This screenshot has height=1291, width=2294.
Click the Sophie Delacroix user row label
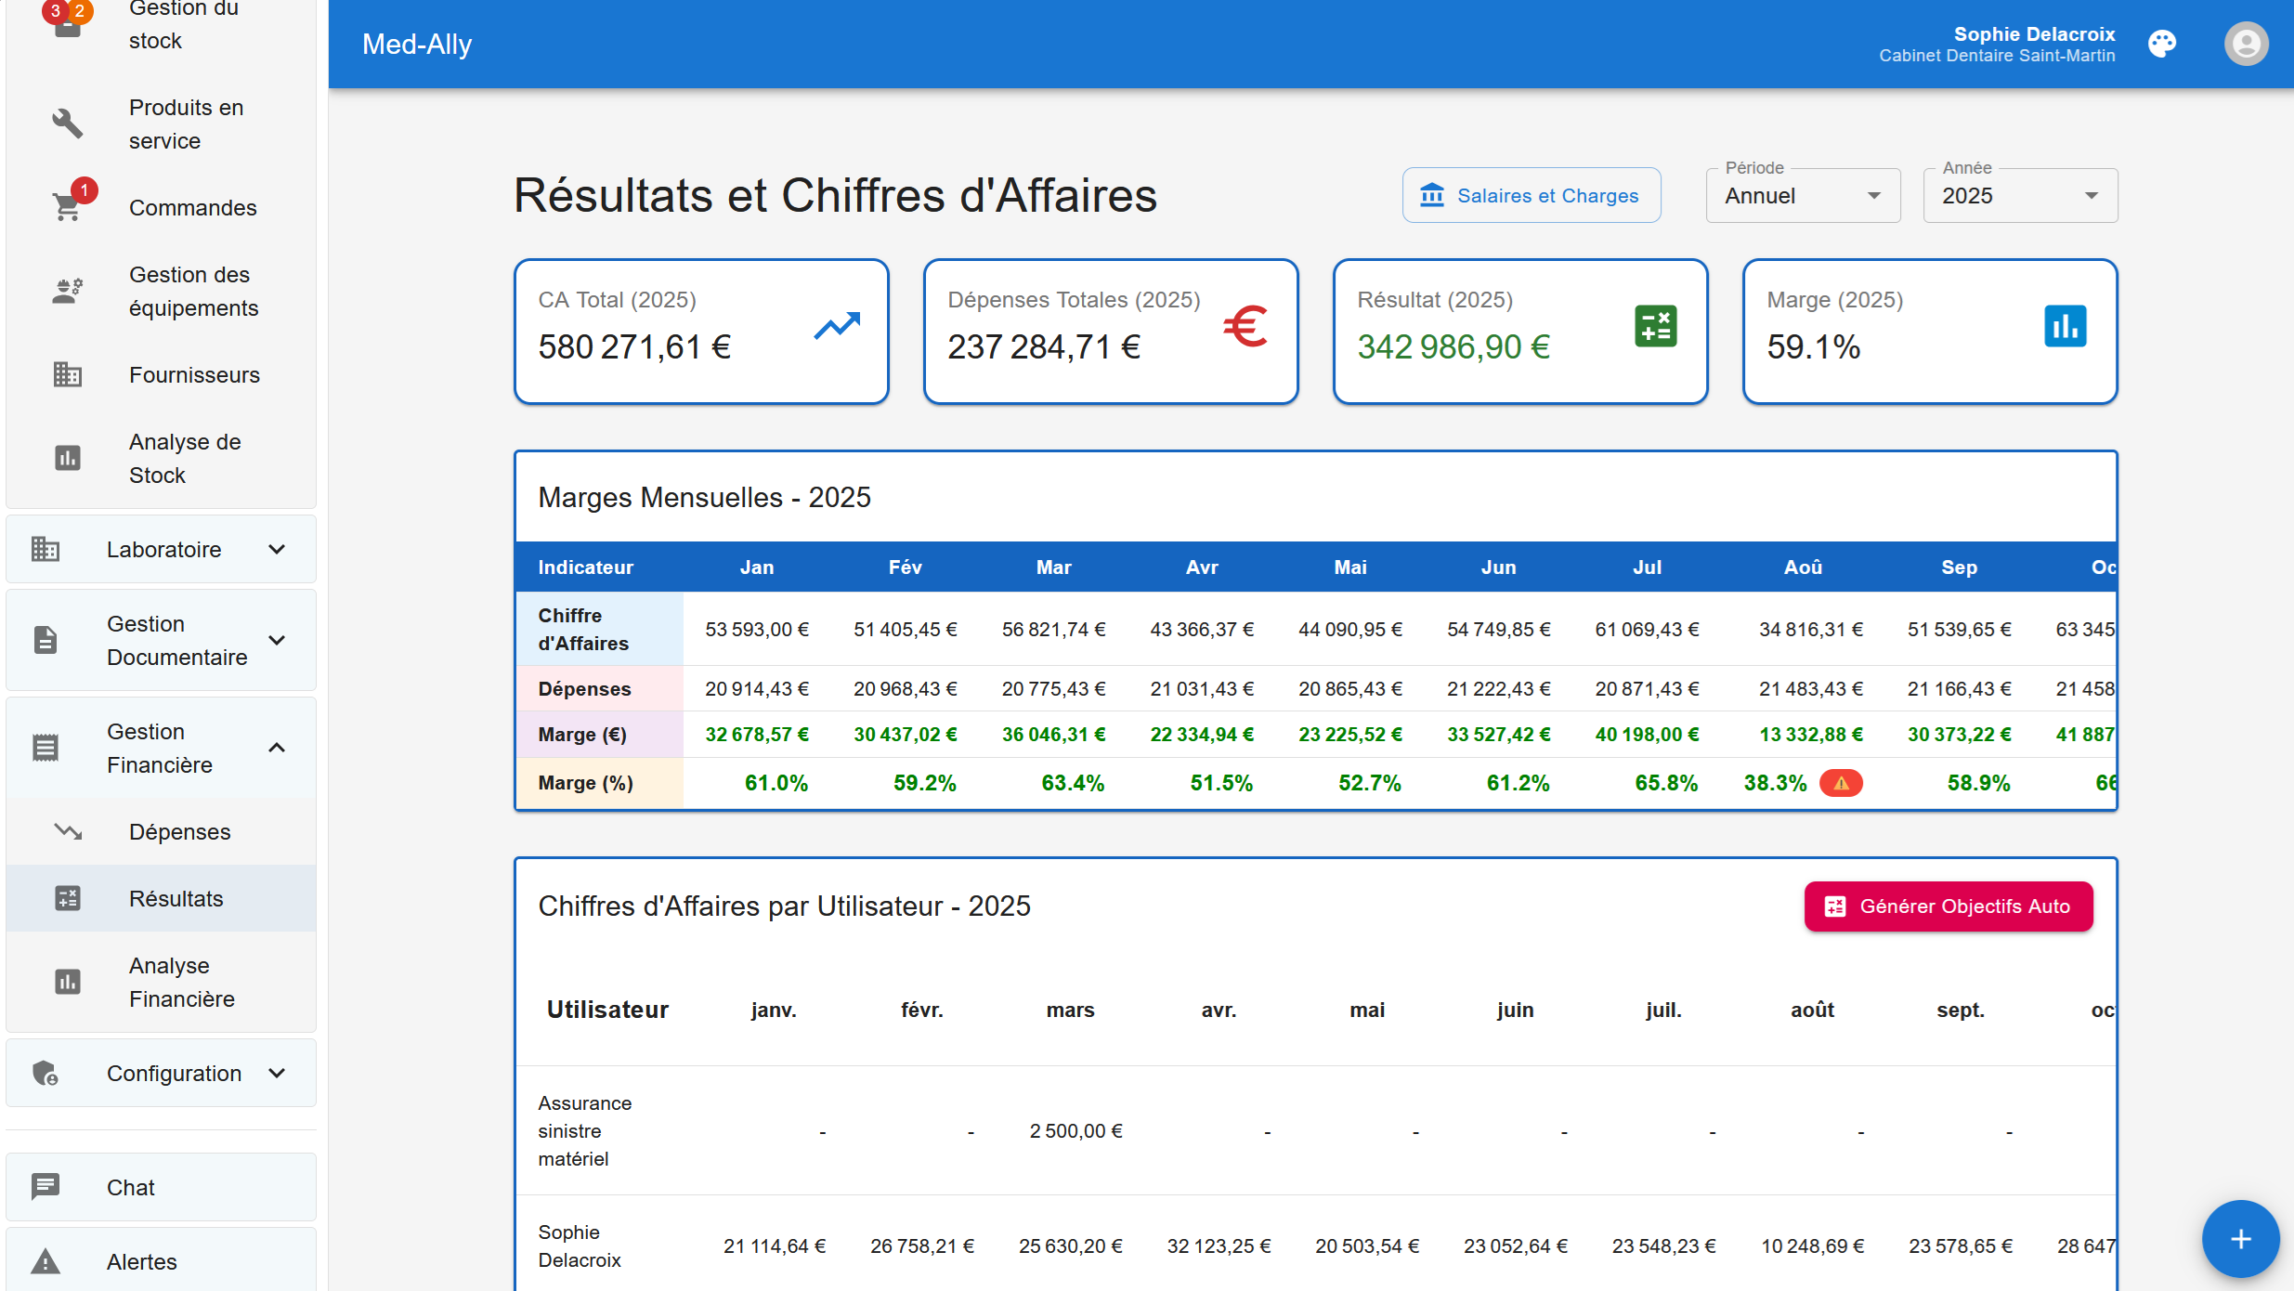[580, 1245]
